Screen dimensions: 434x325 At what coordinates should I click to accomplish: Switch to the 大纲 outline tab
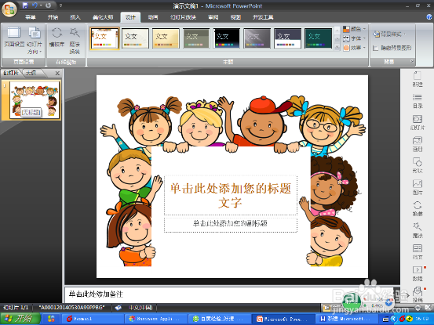tap(31, 73)
